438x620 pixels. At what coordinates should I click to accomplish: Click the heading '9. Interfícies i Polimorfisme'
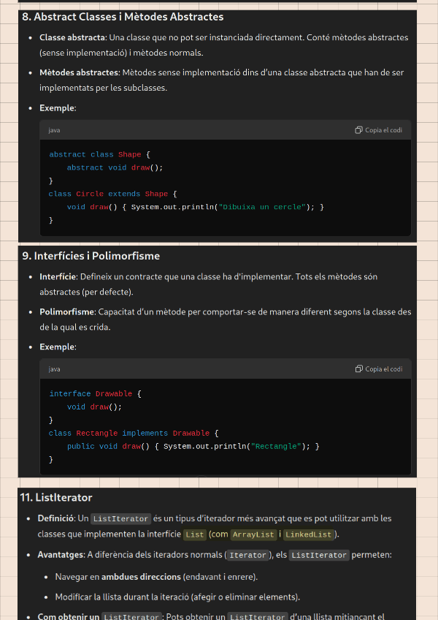(91, 256)
